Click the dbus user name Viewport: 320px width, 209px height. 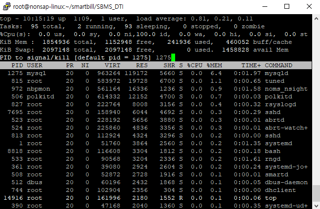[35, 182]
